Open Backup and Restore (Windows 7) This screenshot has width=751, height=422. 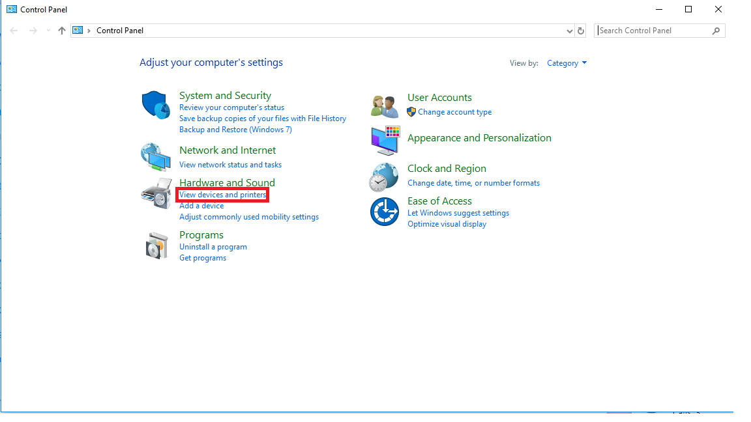(x=235, y=130)
